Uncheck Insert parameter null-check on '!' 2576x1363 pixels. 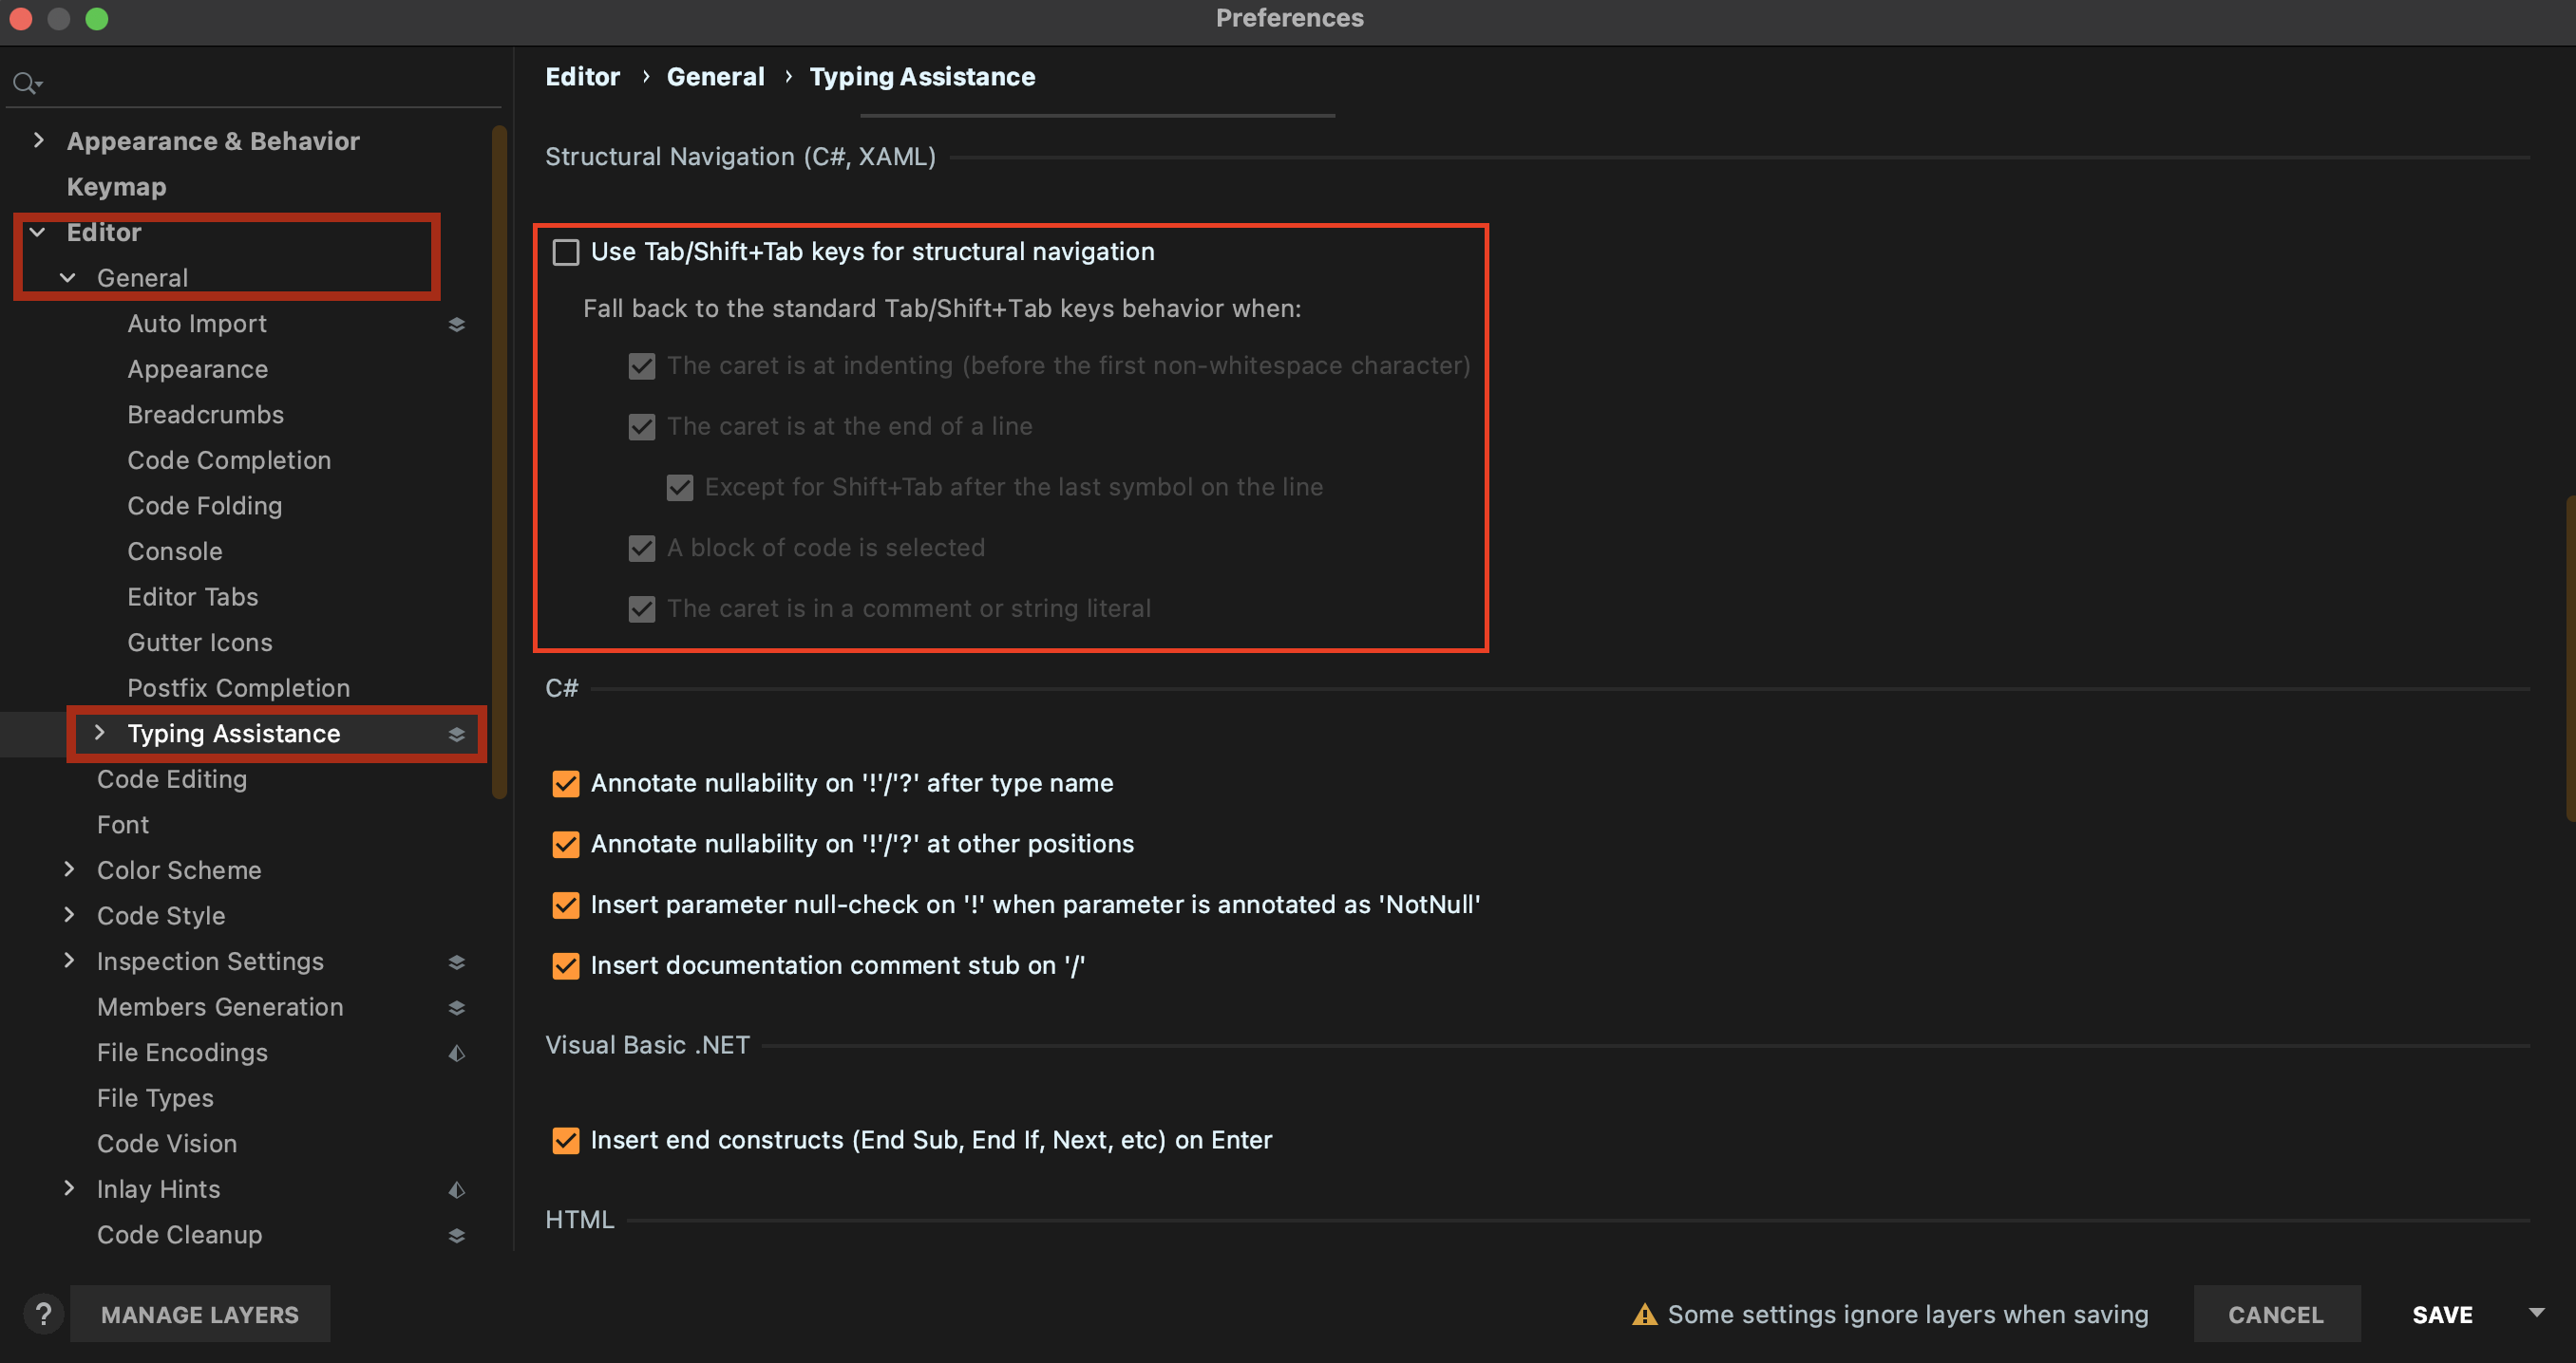(x=566, y=906)
